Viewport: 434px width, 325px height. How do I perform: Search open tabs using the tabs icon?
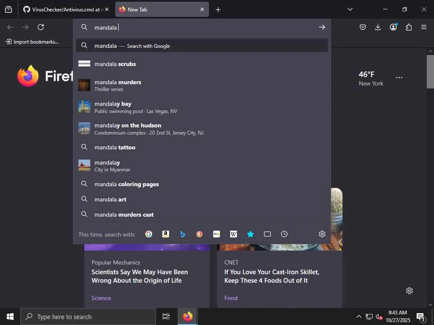tap(267, 234)
